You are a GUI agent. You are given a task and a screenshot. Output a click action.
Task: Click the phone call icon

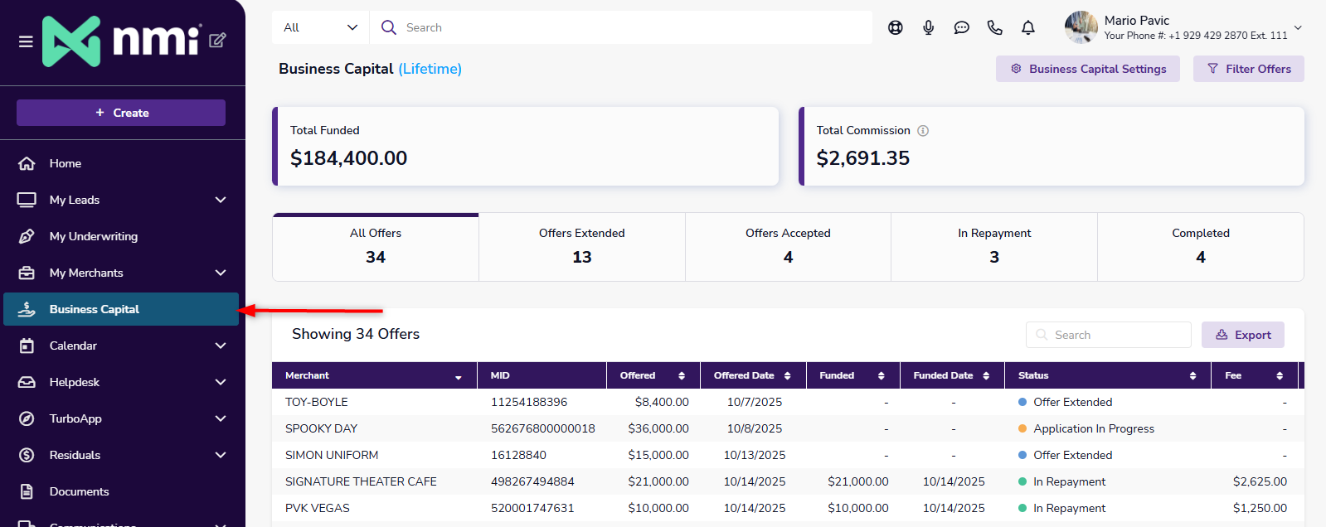[994, 27]
